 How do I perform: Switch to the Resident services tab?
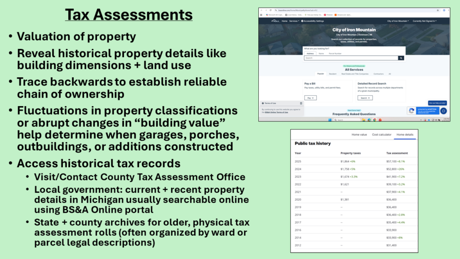coord(332,74)
